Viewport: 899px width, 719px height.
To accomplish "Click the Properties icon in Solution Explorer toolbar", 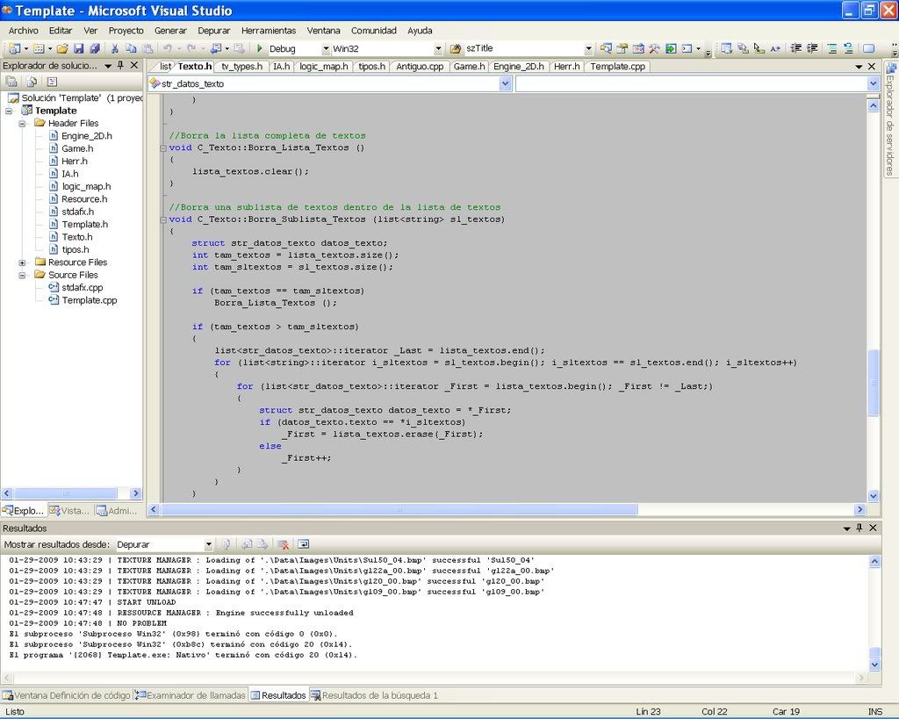I will pyautogui.click(x=11, y=82).
